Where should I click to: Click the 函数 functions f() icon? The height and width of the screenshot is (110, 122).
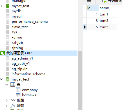tap(13, 106)
